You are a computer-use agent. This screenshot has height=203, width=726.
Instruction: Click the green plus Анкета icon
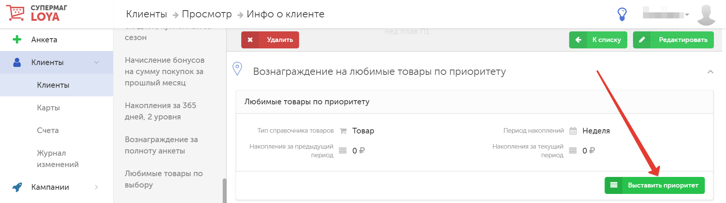(17, 39)
